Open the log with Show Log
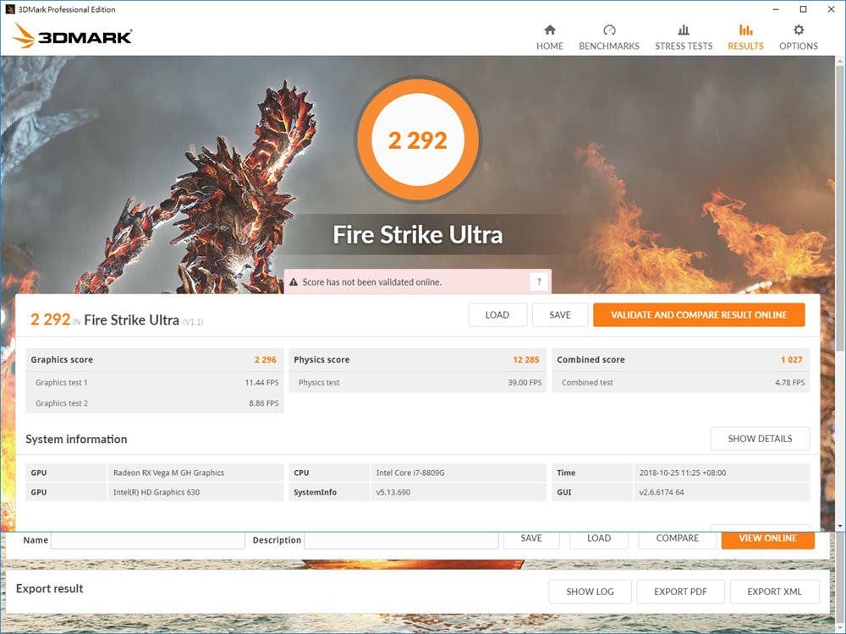The height and width of the screenshot is (634, 846). point(590,592)
